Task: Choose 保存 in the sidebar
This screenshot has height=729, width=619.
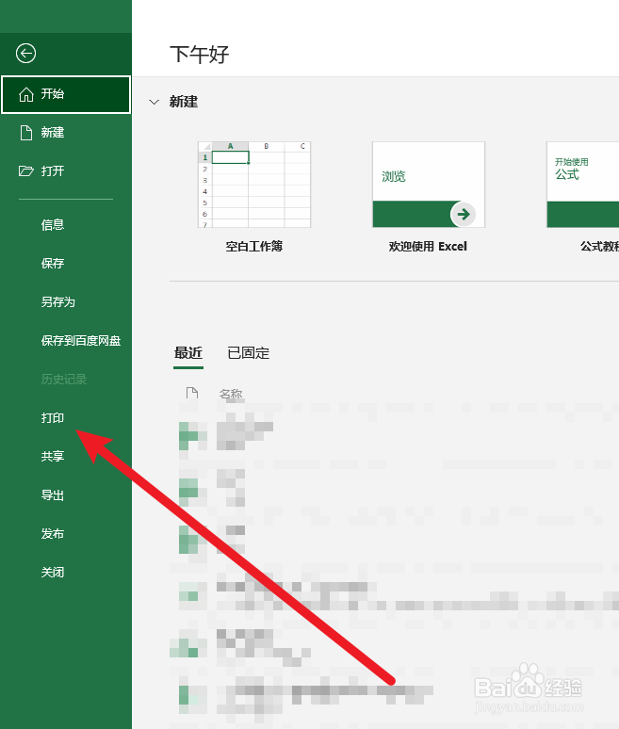Action: click(x=52, y=264)
